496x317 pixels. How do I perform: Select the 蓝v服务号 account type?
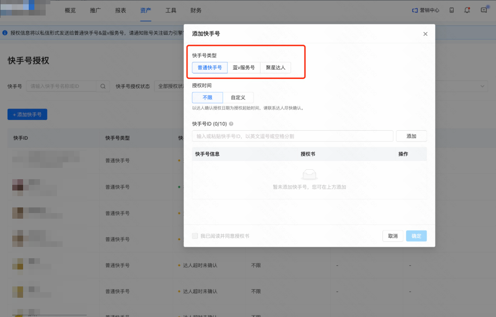pyautogui.click(x=244, y=67)
